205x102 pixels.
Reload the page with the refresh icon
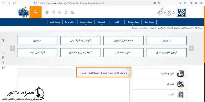(15, 3)
